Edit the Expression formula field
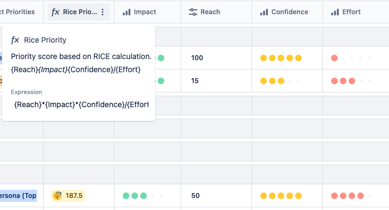 81,105
